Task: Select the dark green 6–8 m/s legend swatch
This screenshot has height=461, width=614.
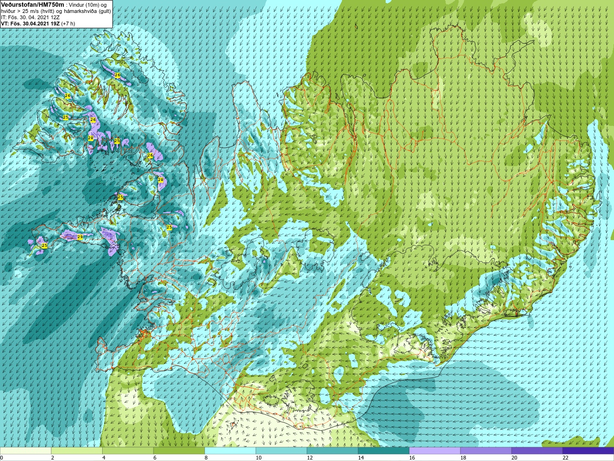Action: [x=179, y=450]
